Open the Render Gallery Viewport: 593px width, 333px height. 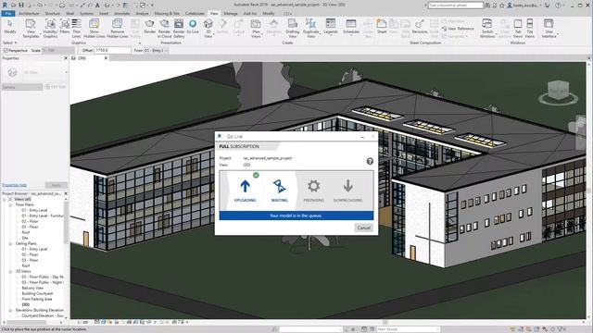point(179,29)
